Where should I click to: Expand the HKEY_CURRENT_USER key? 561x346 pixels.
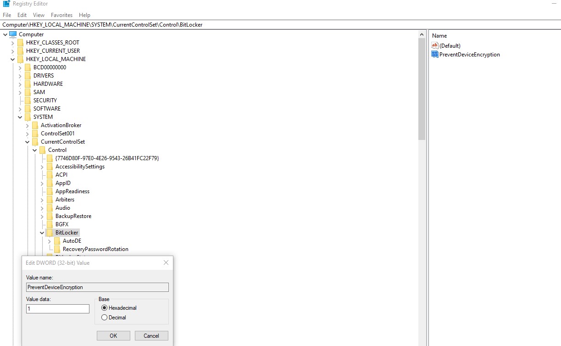[12, 51]
